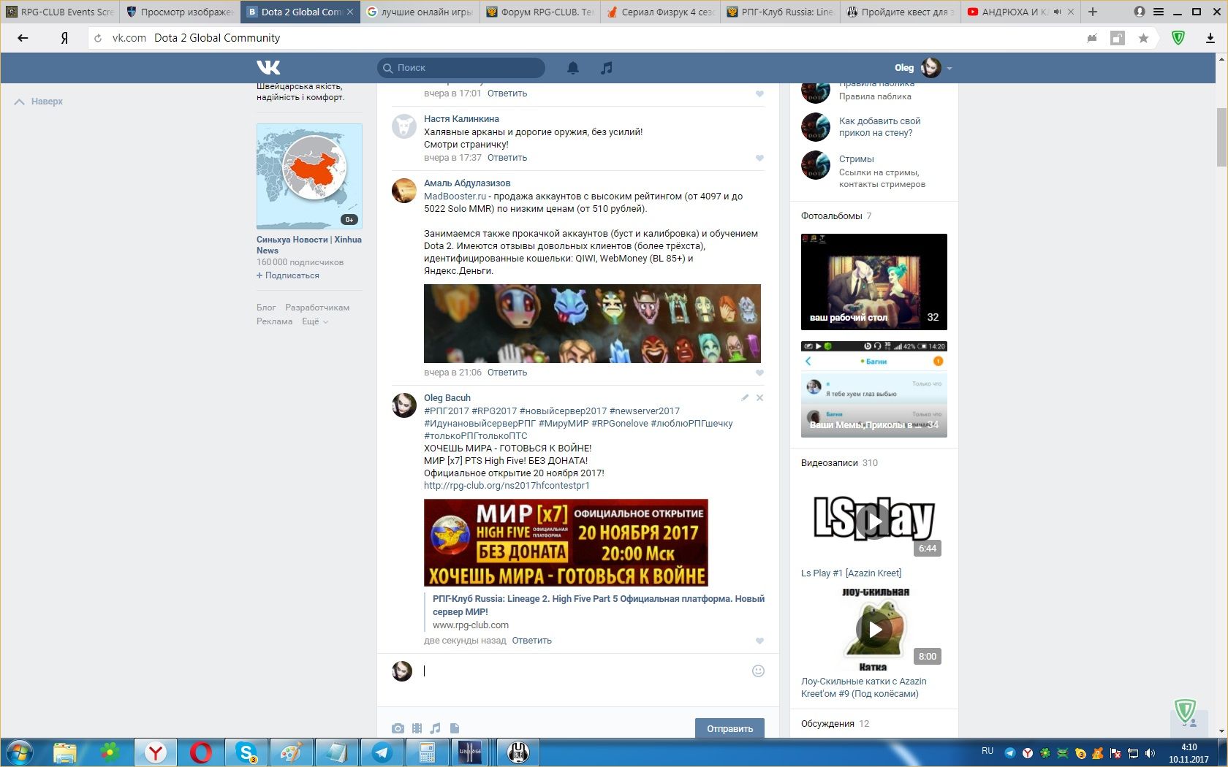
Task: Attach a video using the film strip icon
Action: pos(417,728)
